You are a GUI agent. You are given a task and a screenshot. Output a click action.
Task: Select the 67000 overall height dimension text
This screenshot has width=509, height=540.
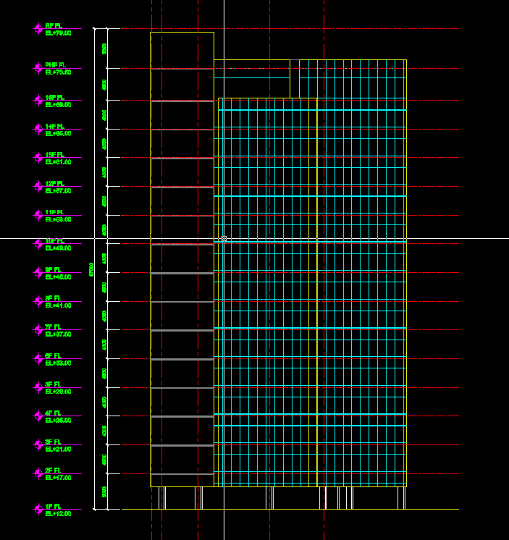point(91,269)
